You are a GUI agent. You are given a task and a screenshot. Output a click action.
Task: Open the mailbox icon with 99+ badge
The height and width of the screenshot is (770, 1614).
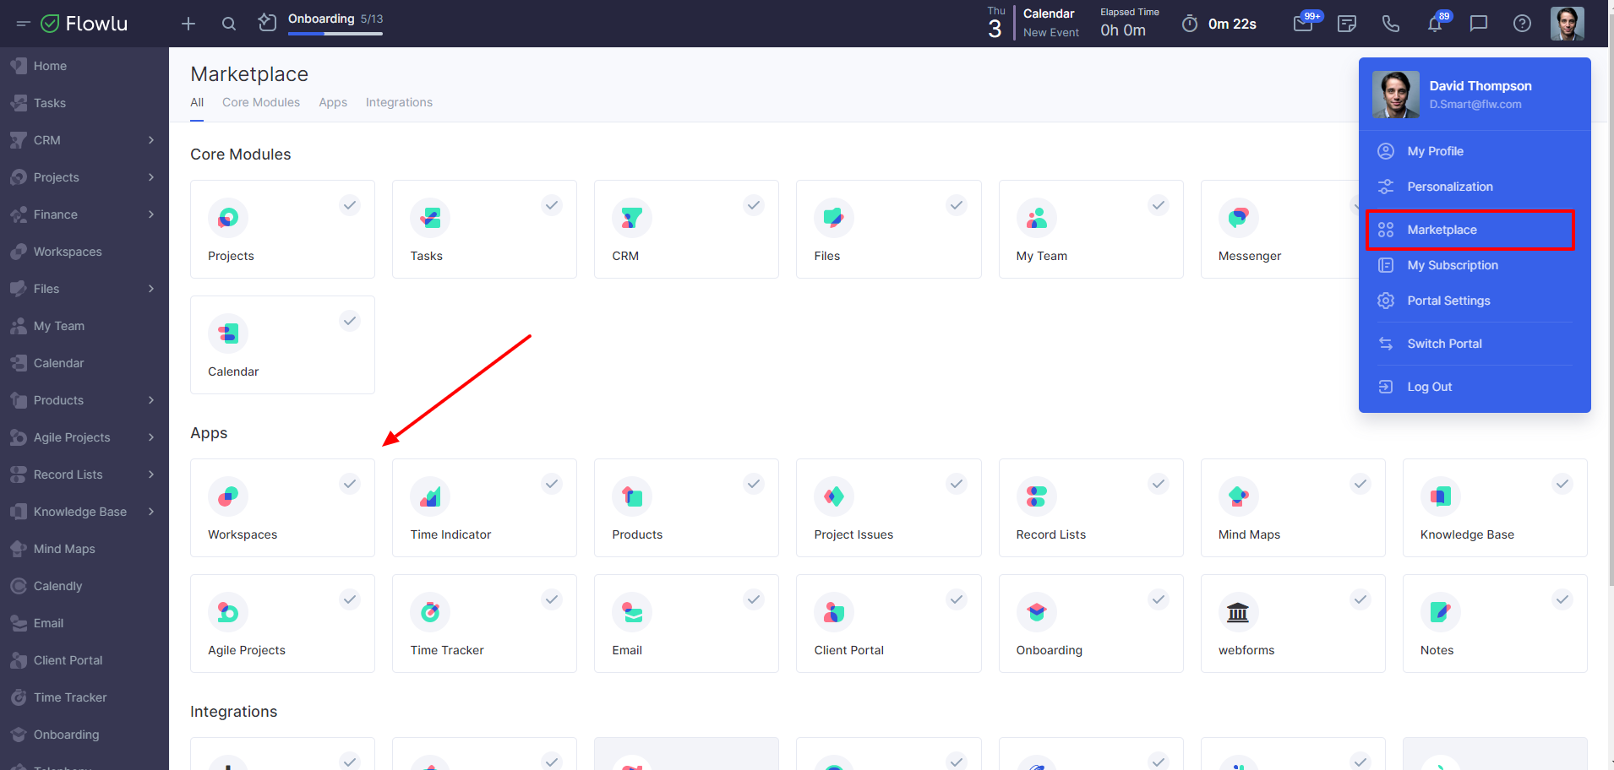tap(1303, 24)
